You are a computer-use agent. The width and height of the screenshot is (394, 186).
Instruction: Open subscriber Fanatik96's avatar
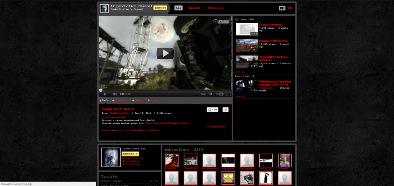(x=190, y=160)
